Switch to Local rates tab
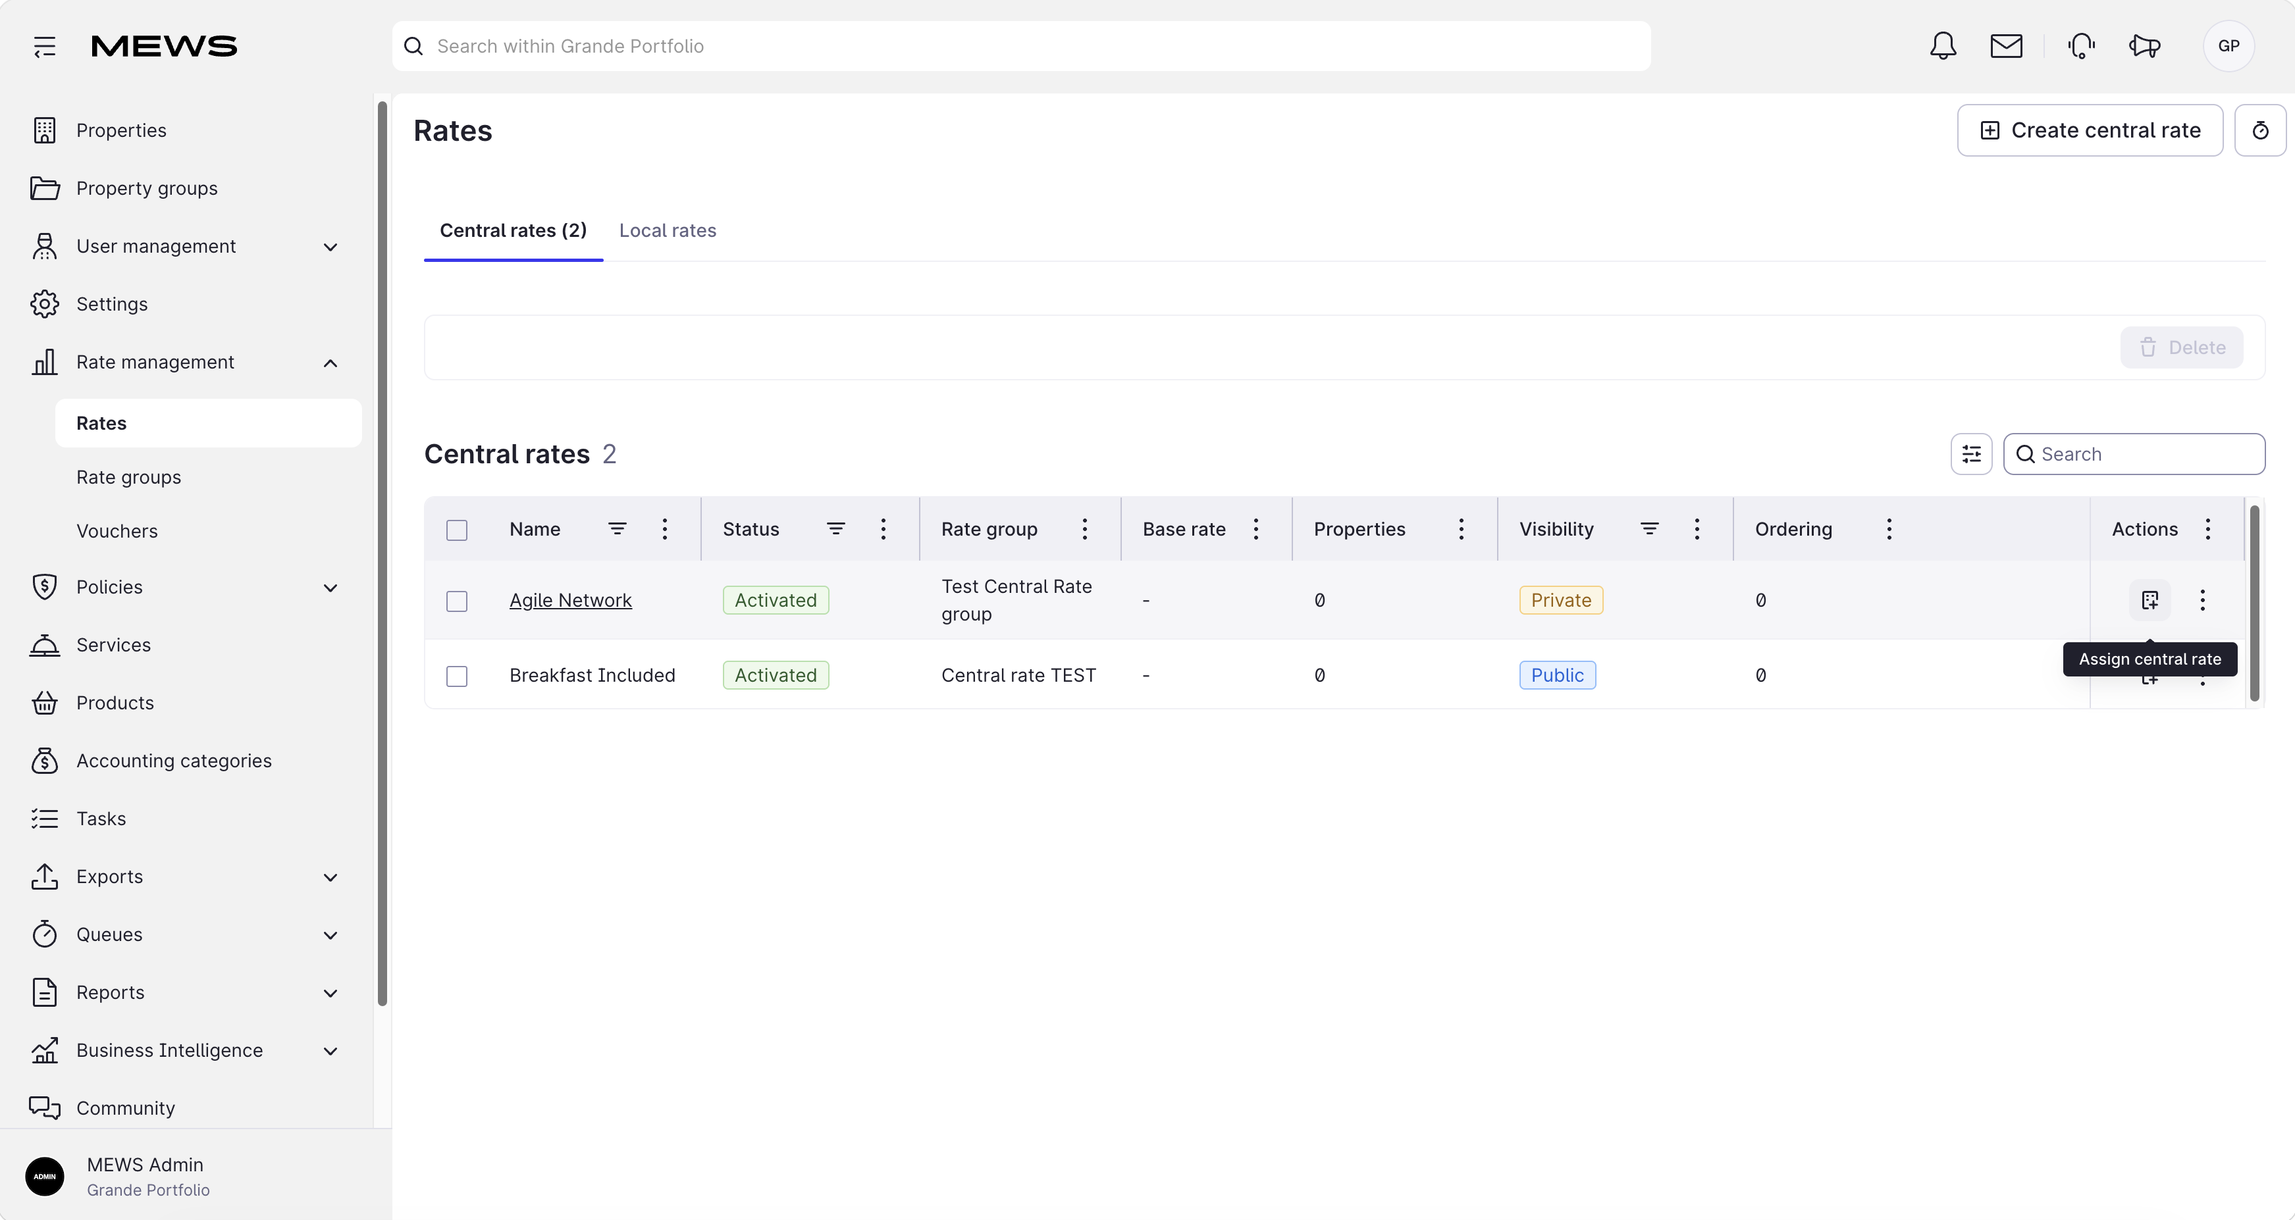The image size is (2295, 1220). point(668,231)
